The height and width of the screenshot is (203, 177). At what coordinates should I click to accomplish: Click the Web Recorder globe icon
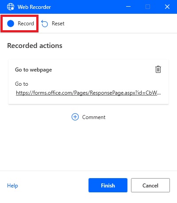pos(11,7)
